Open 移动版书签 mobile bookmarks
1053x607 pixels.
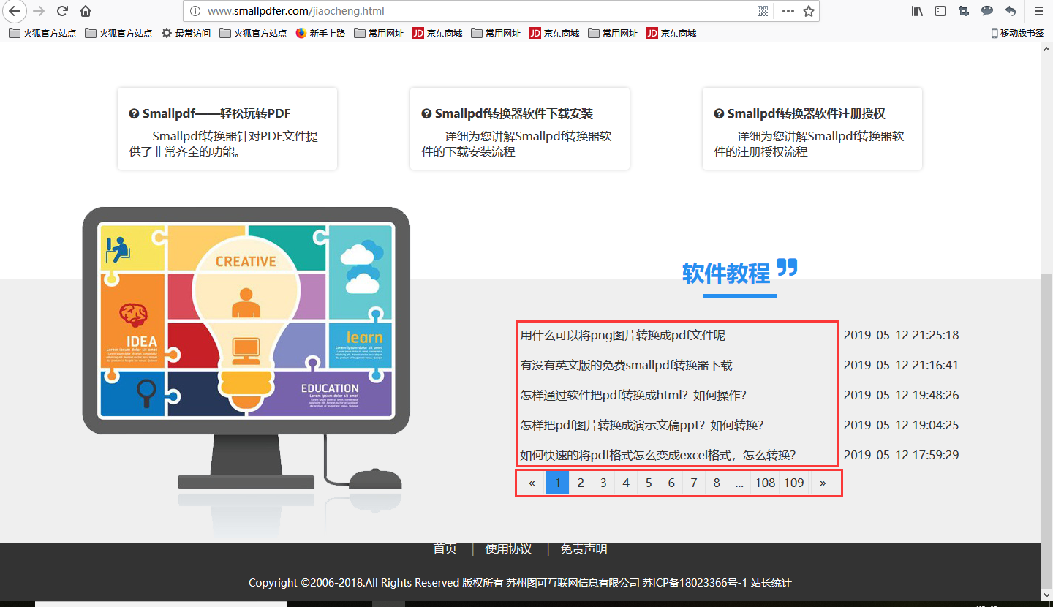pos(1017,33)
